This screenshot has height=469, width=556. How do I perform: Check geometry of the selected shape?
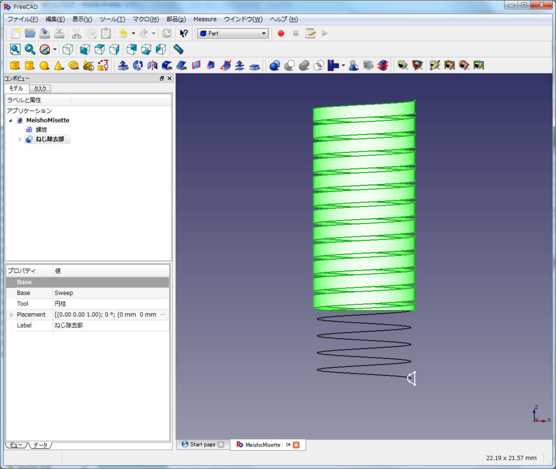pos(353,65)
